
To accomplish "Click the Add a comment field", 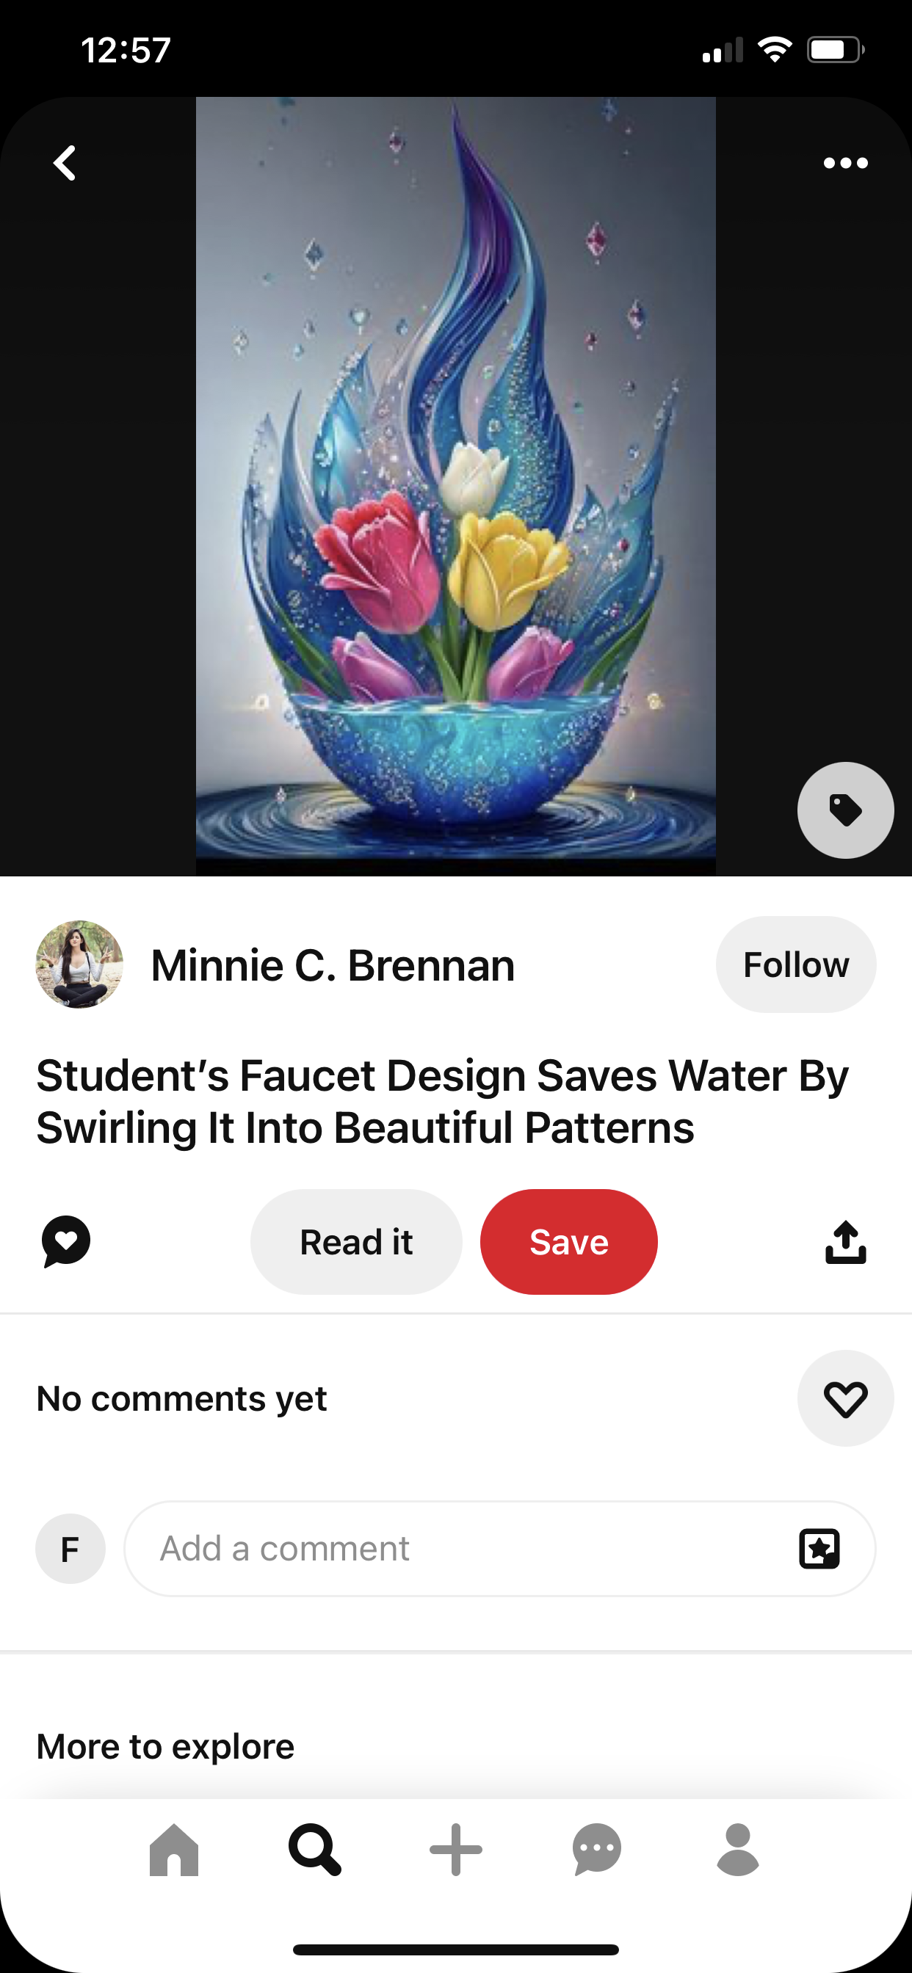I will point(460,1549).
